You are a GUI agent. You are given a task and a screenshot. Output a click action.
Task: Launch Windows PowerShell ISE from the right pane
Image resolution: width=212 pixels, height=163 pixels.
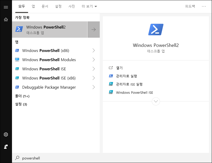coord(134,92)
